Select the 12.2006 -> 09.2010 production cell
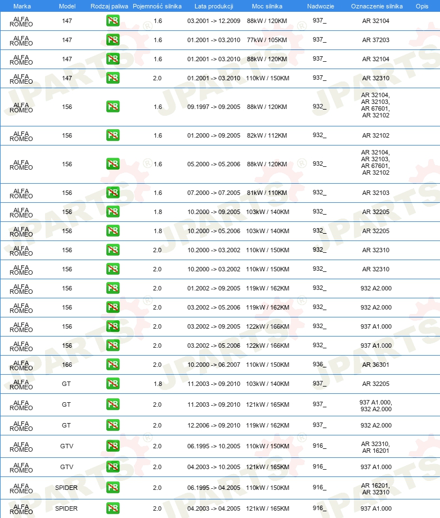Screen dimensions: 440x518 (x=214, y=425)
